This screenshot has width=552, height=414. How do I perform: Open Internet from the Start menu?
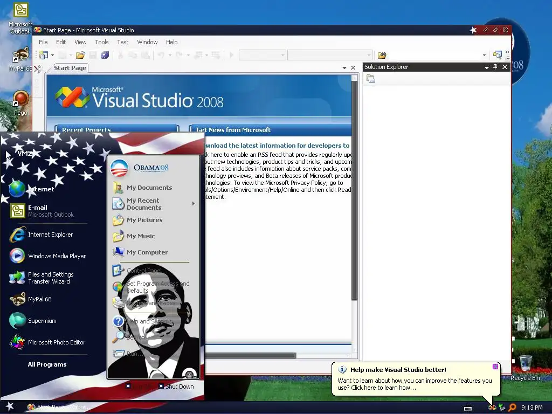[32, 189]
